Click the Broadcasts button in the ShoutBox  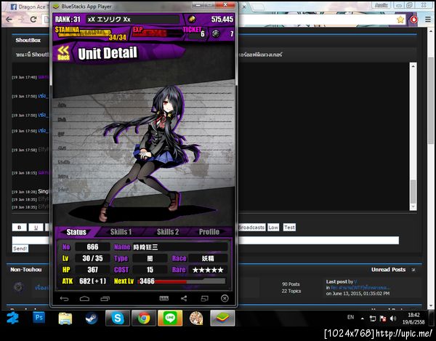coord(251,228)
